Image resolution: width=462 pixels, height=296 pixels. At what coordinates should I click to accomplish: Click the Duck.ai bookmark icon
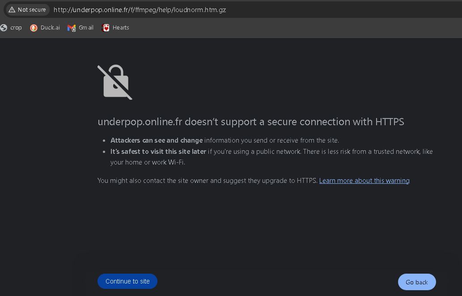(x=34, y=28)
